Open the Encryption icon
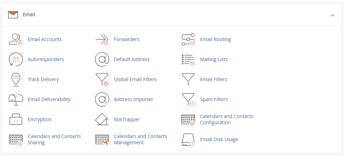This screenshot has width=344, height=156. pyautogui.click(x=16, y=119)
